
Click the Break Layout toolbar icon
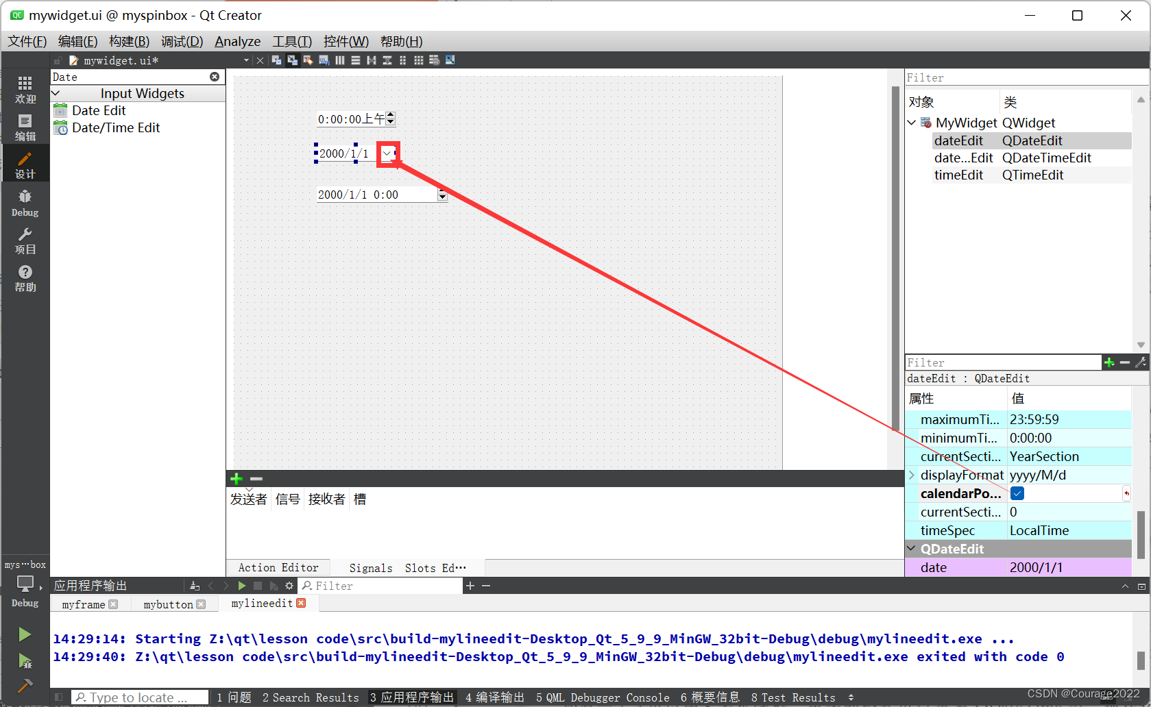pyautogui.click(x=434, y=60)
